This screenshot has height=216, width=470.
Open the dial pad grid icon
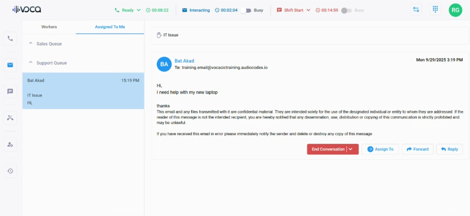tap(435, 10)
